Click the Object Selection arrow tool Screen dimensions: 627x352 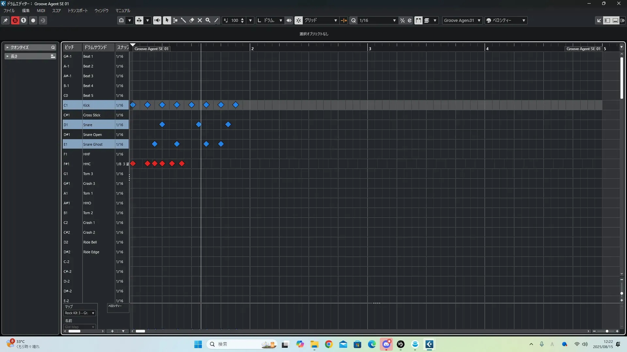[x=167, y=20]
